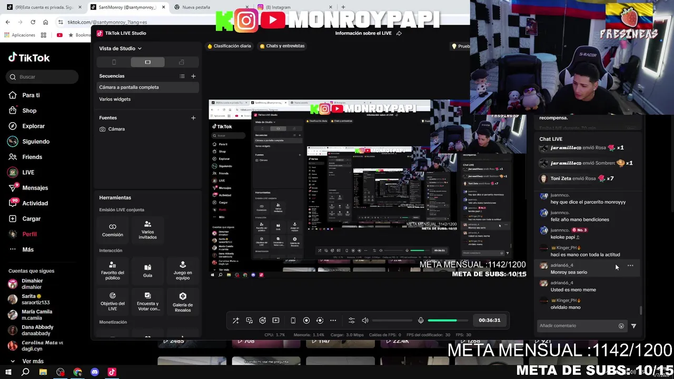The image size is (674, 379).
Task: Select the Varios widgets scene
Action: tap(147, 99)
